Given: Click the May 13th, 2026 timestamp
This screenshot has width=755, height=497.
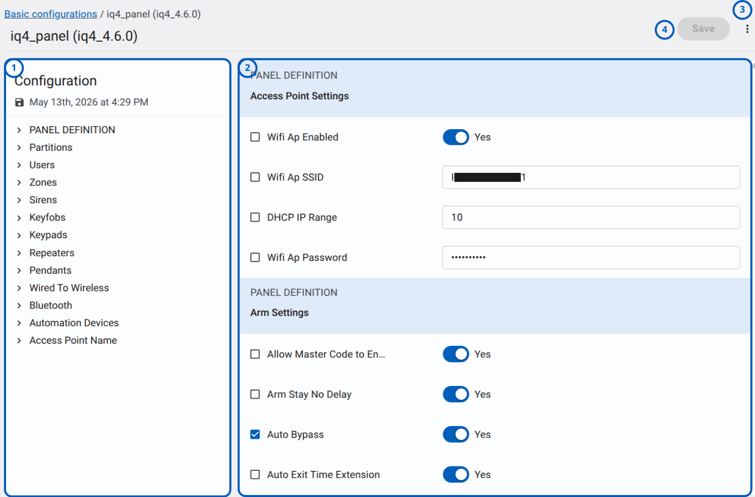Looking at the screenshot, I should pyautogui.click(x=89, y=102).
